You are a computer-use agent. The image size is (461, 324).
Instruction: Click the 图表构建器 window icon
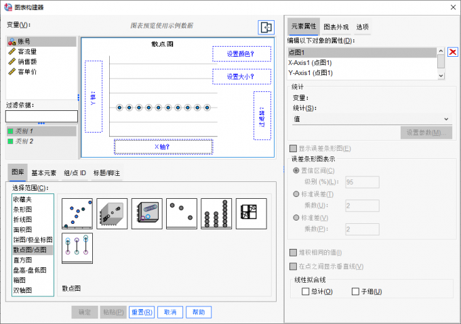click(x=8, y=7)
